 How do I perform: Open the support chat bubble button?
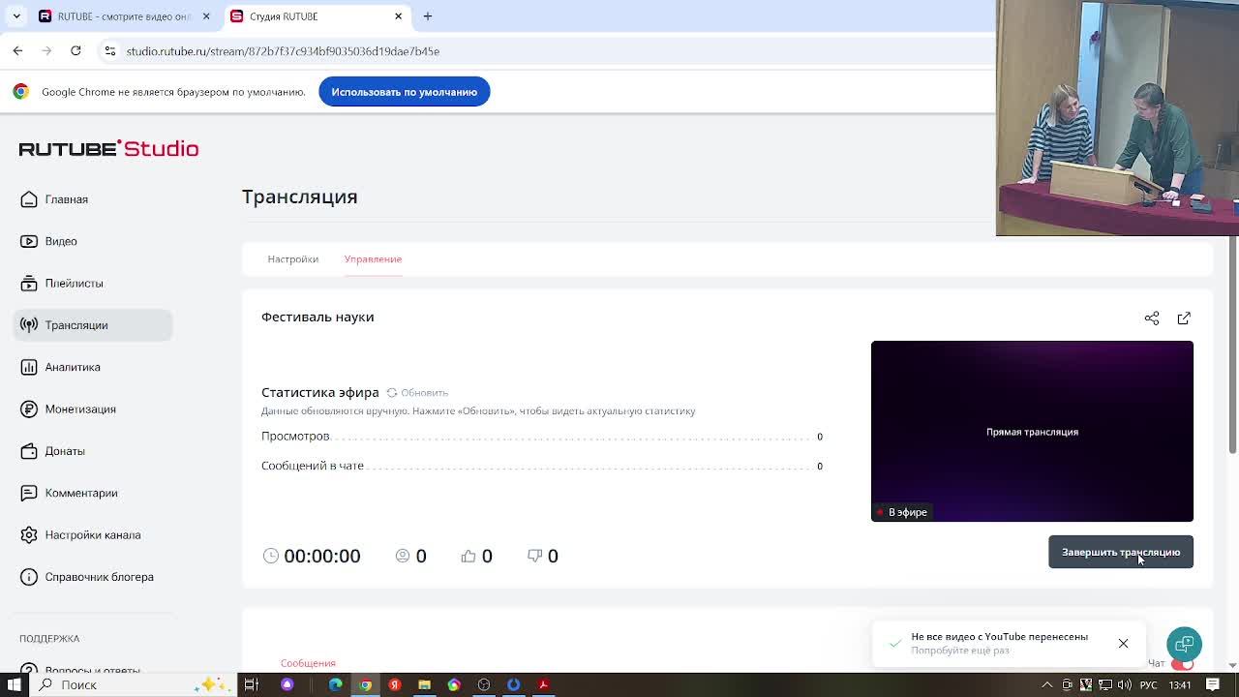coord(1184,644)
